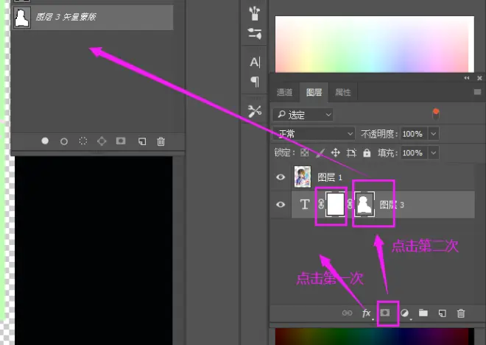
Task: Switch to the 通道 tab
Action: [284, 92]
